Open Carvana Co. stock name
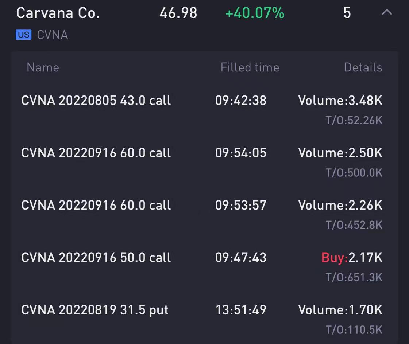 click(x=58, y=13)
